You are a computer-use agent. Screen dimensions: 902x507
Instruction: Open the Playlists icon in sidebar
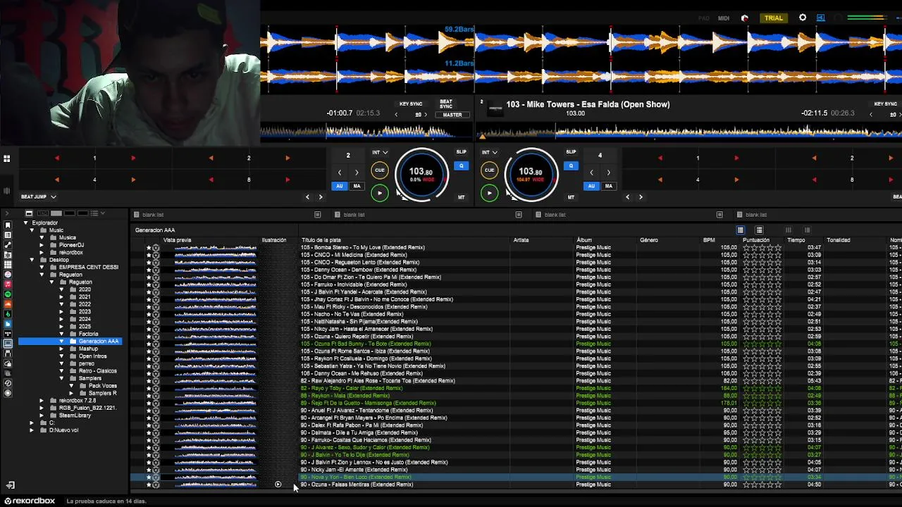pyautogui.click(x=8, y=234)
